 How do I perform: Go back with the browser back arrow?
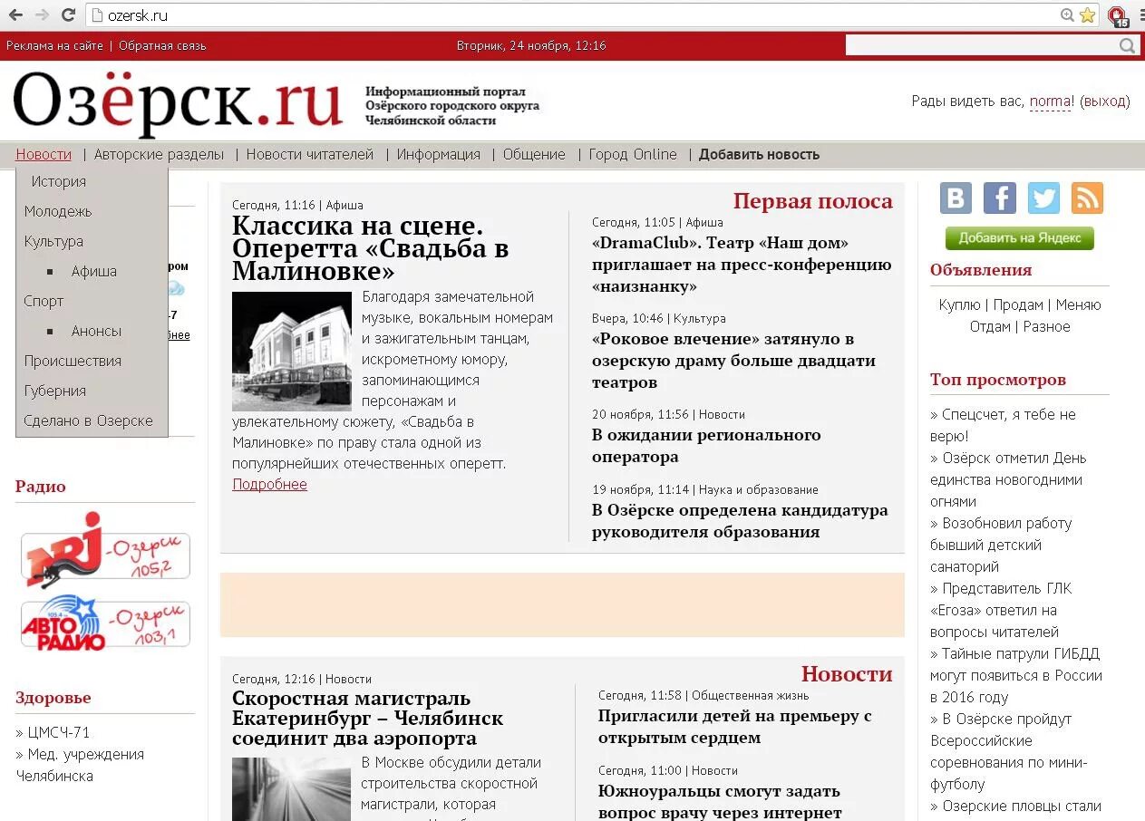(14, 14)
